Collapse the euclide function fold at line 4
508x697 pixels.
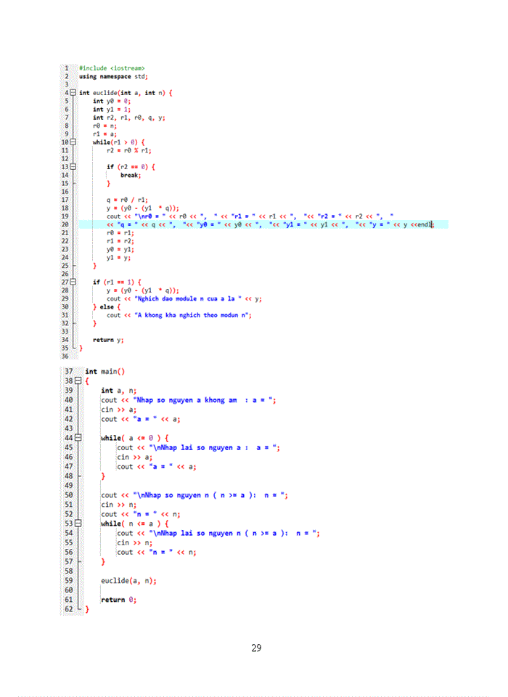click(x=73, y=93)
